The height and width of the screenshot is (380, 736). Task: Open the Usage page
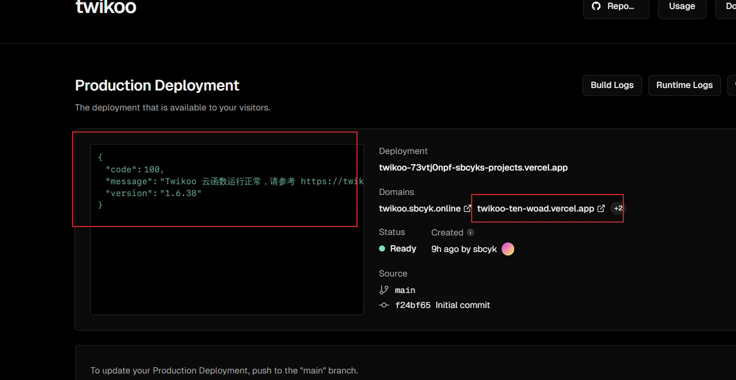682,6
